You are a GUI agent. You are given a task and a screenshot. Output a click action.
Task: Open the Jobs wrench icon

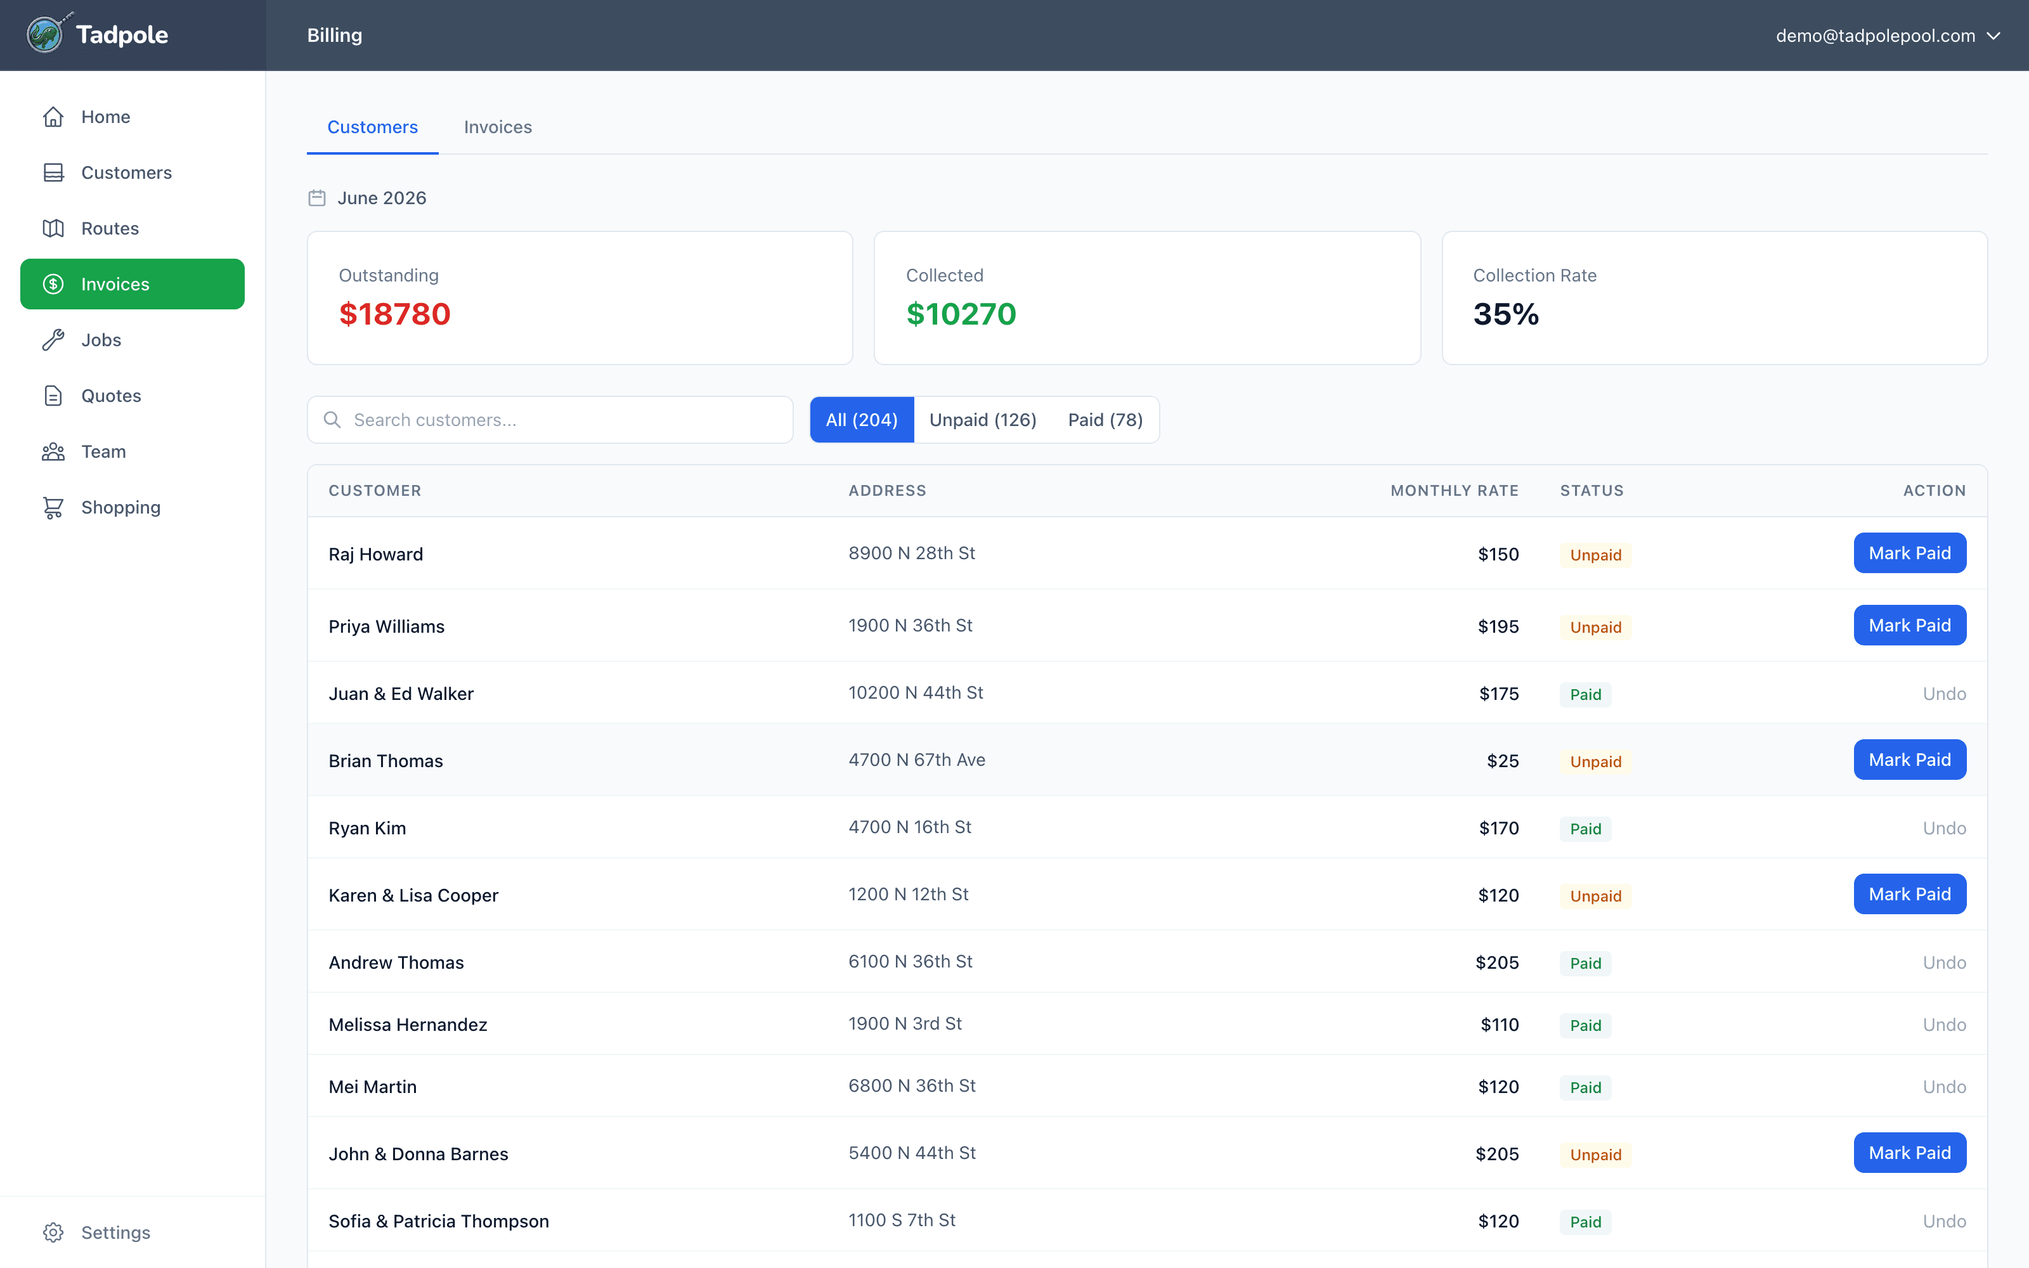pos(54,340)
